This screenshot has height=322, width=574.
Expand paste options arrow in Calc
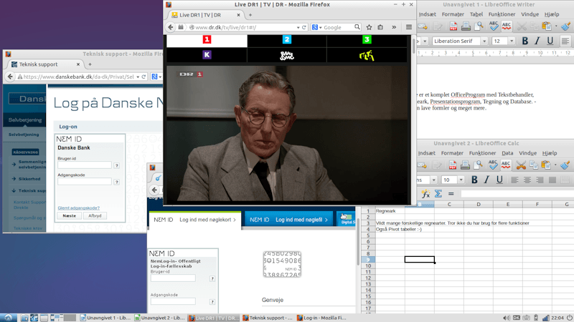pos(555,165)
